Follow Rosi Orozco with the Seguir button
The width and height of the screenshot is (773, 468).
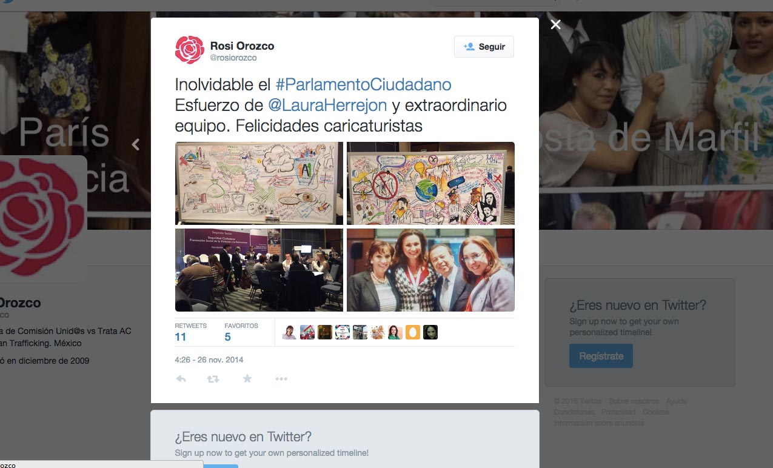(484, 47)
